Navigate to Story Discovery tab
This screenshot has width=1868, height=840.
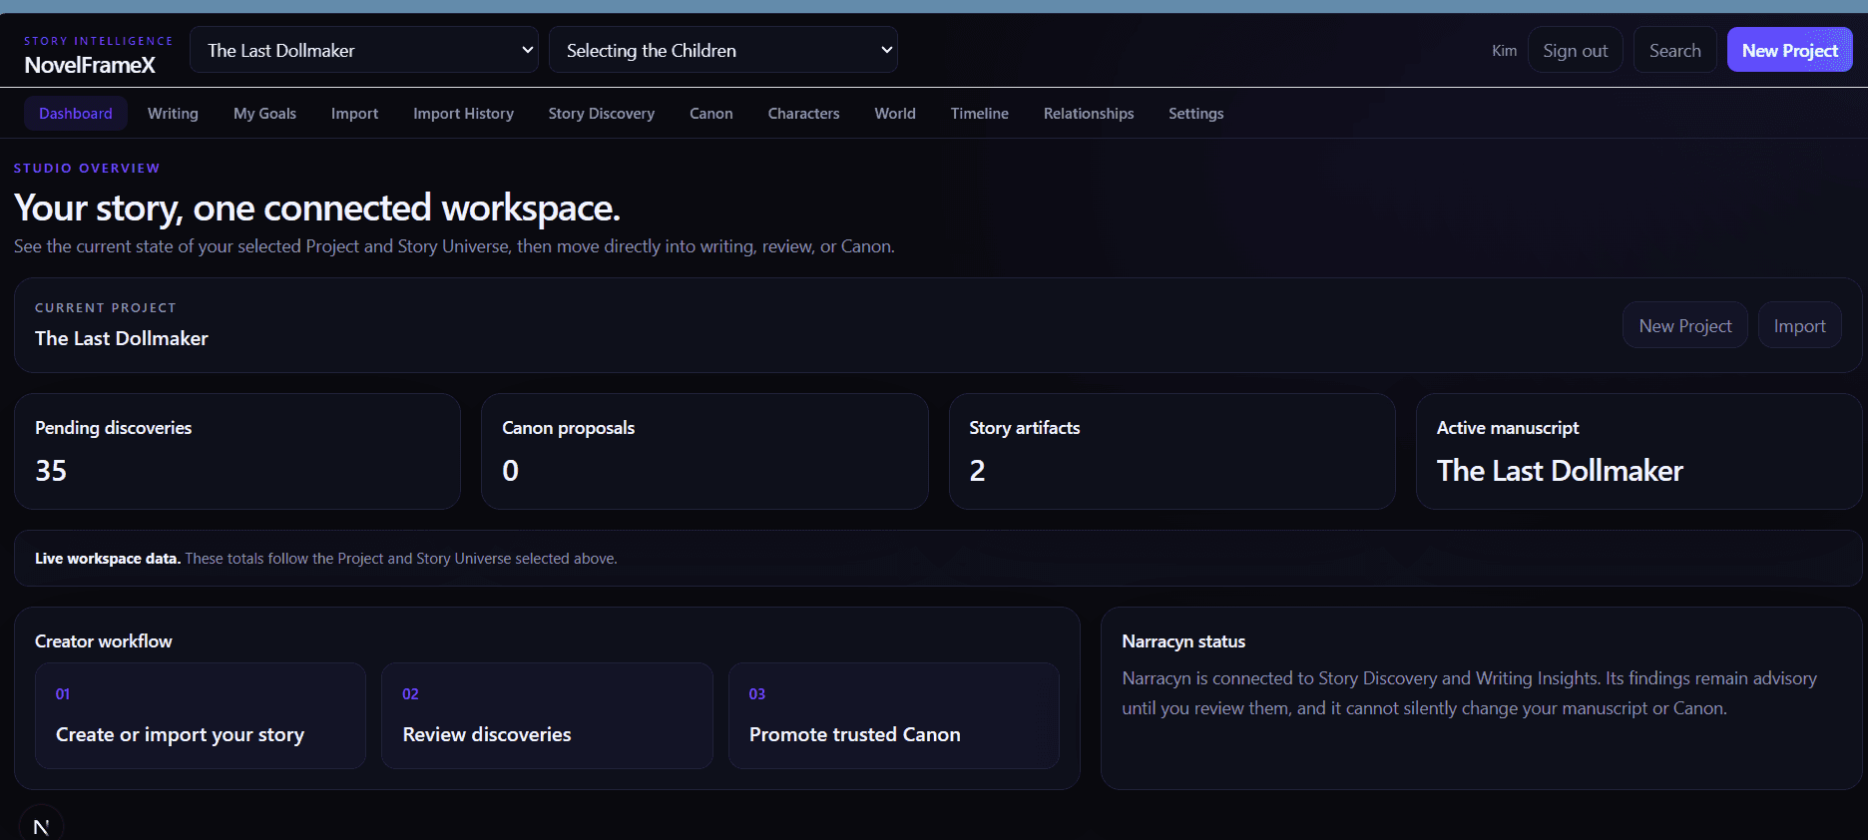pyautogui.click(x=601, y=114)
